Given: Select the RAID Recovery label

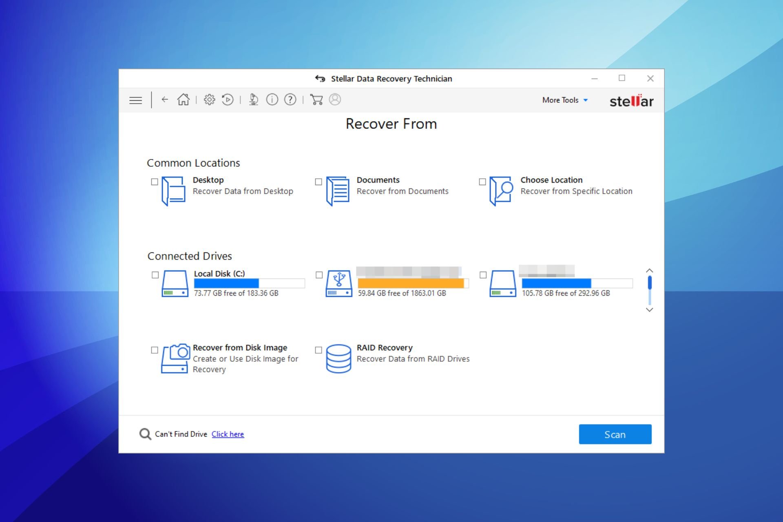Looking at the screenshot, I should [x=385, y=347].
